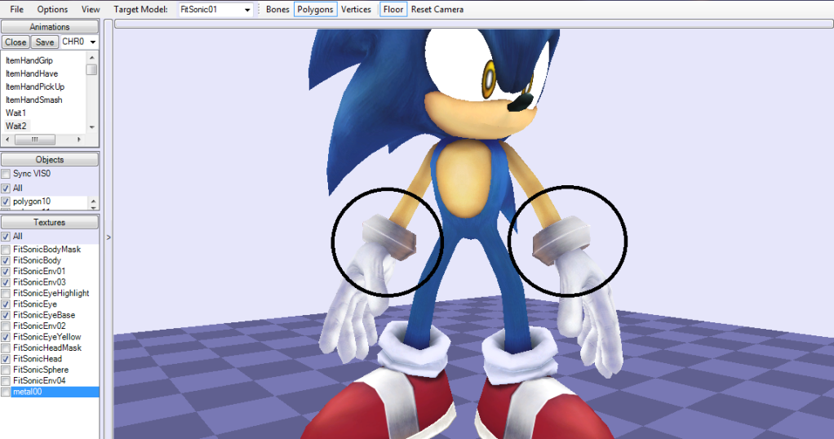
Task: Toggle the Polygons display button
Action: [x=316, y=10]
